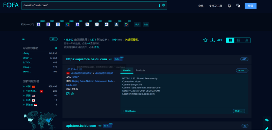Image resolution: width=272 pixels, height=130 pixels.
Task: Run the search with the magnifier icon
Action: (x=164, y=5)
